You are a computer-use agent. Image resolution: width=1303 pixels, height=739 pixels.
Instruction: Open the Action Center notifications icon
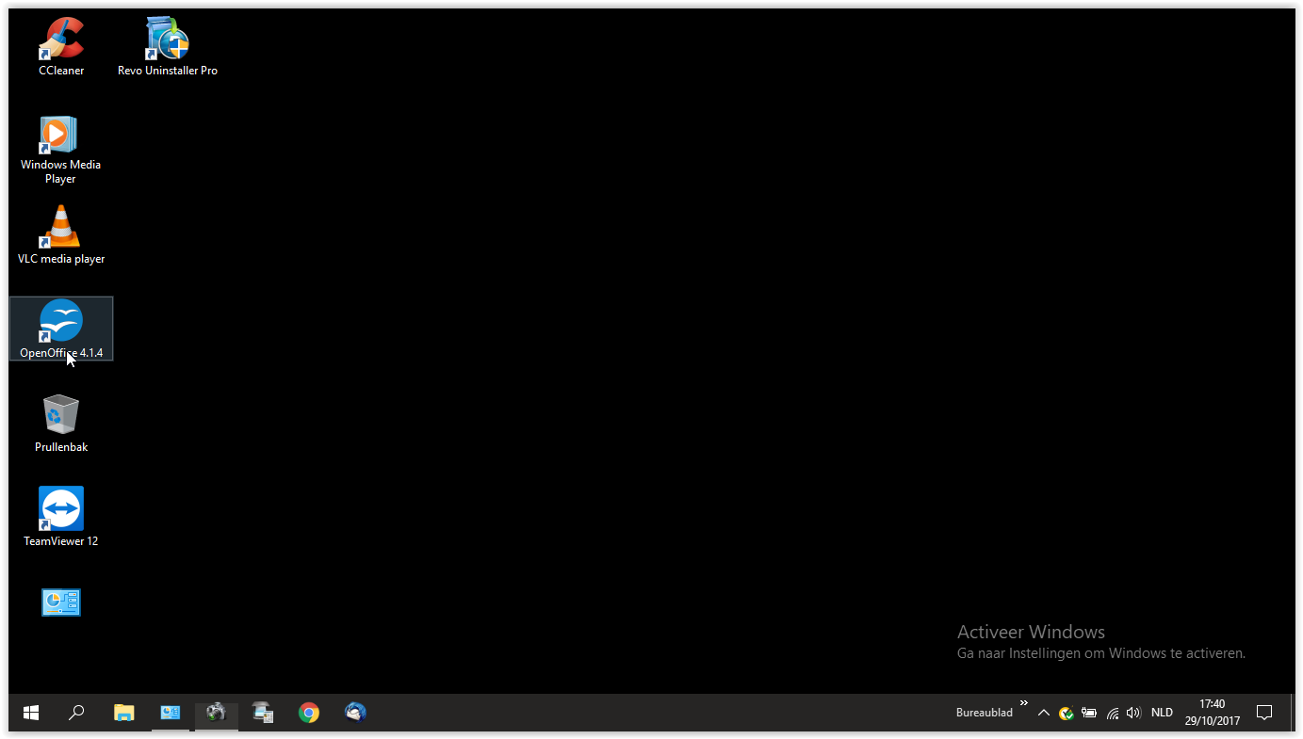(x=1264, y=713)
